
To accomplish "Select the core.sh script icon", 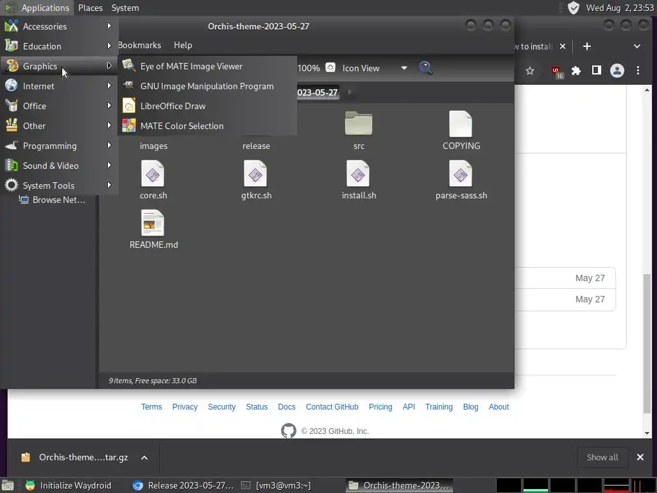I will [x=153, y=173].
